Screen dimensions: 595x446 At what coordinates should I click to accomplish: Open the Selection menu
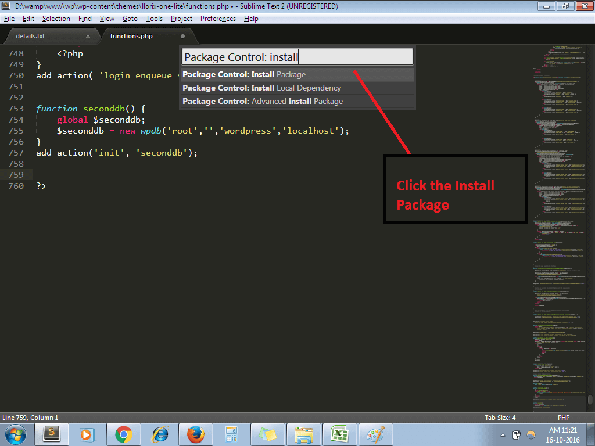[56, 19]
